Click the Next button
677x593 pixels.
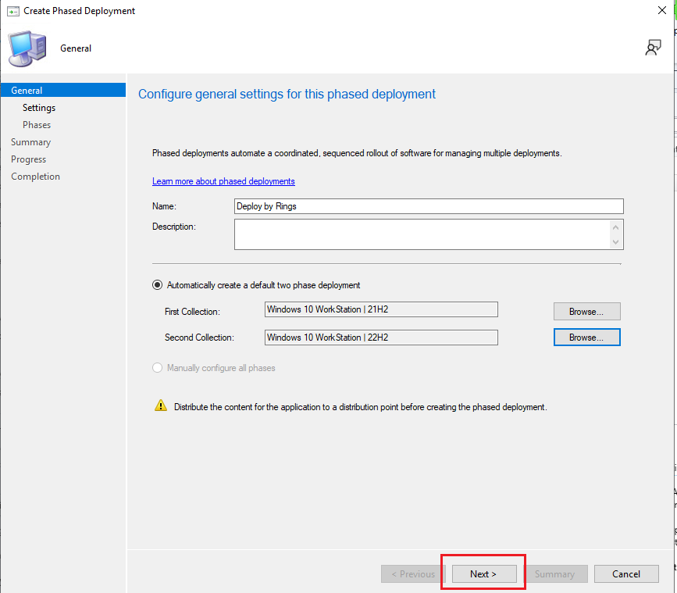click(484, 574)
